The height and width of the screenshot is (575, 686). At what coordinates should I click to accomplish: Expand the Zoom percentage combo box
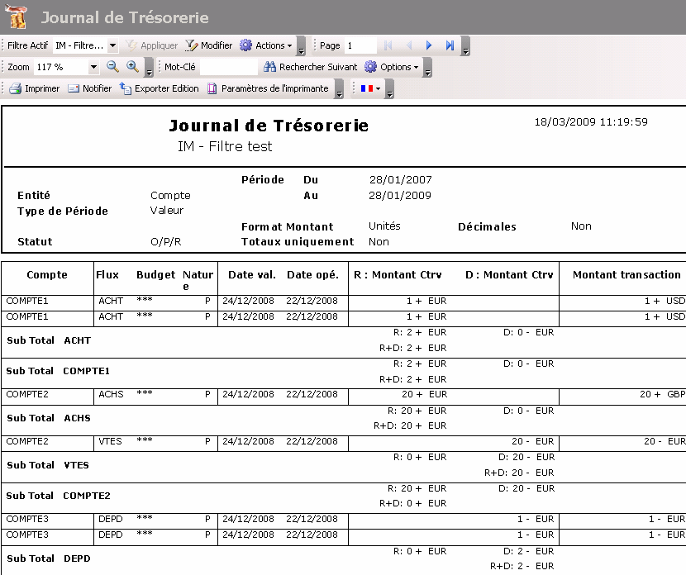(93, 67)
